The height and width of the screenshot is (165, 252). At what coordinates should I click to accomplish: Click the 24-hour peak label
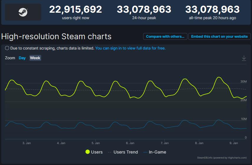(x=144, y=18)
